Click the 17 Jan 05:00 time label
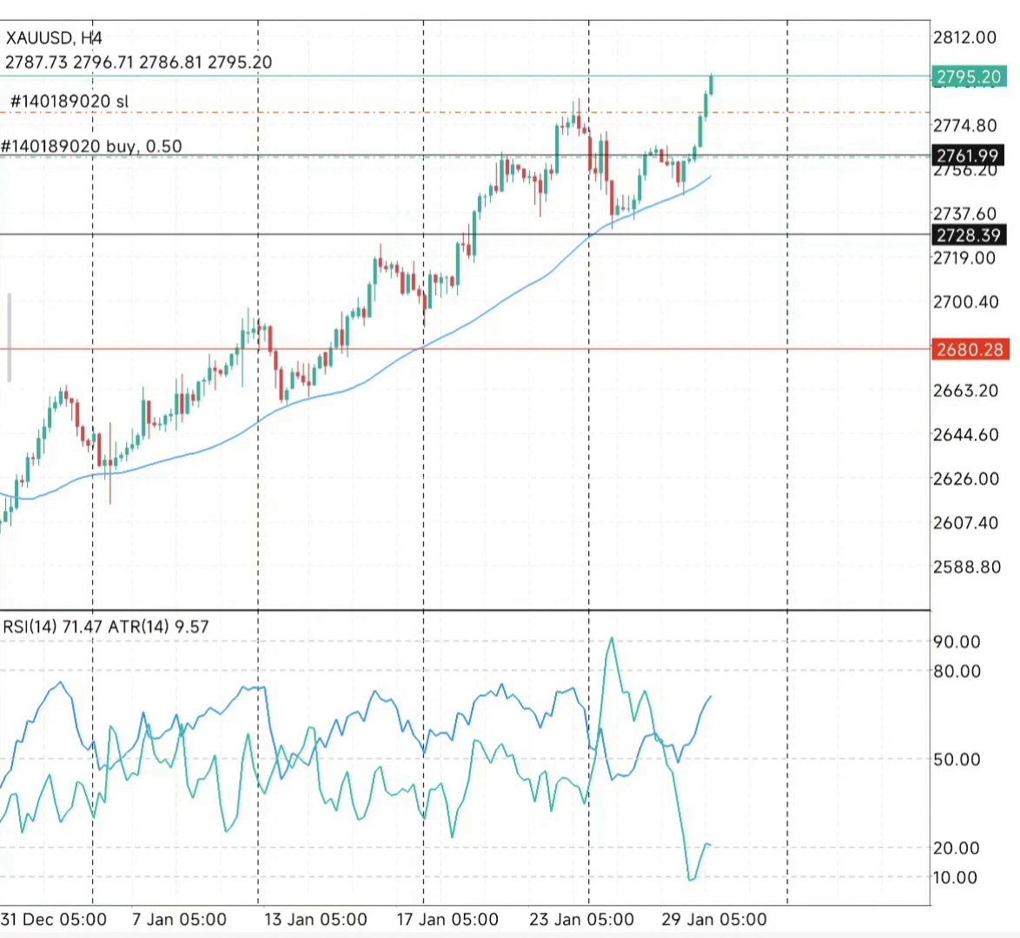This screenshot has width=1020, height=938. click(x=447, y=920)
